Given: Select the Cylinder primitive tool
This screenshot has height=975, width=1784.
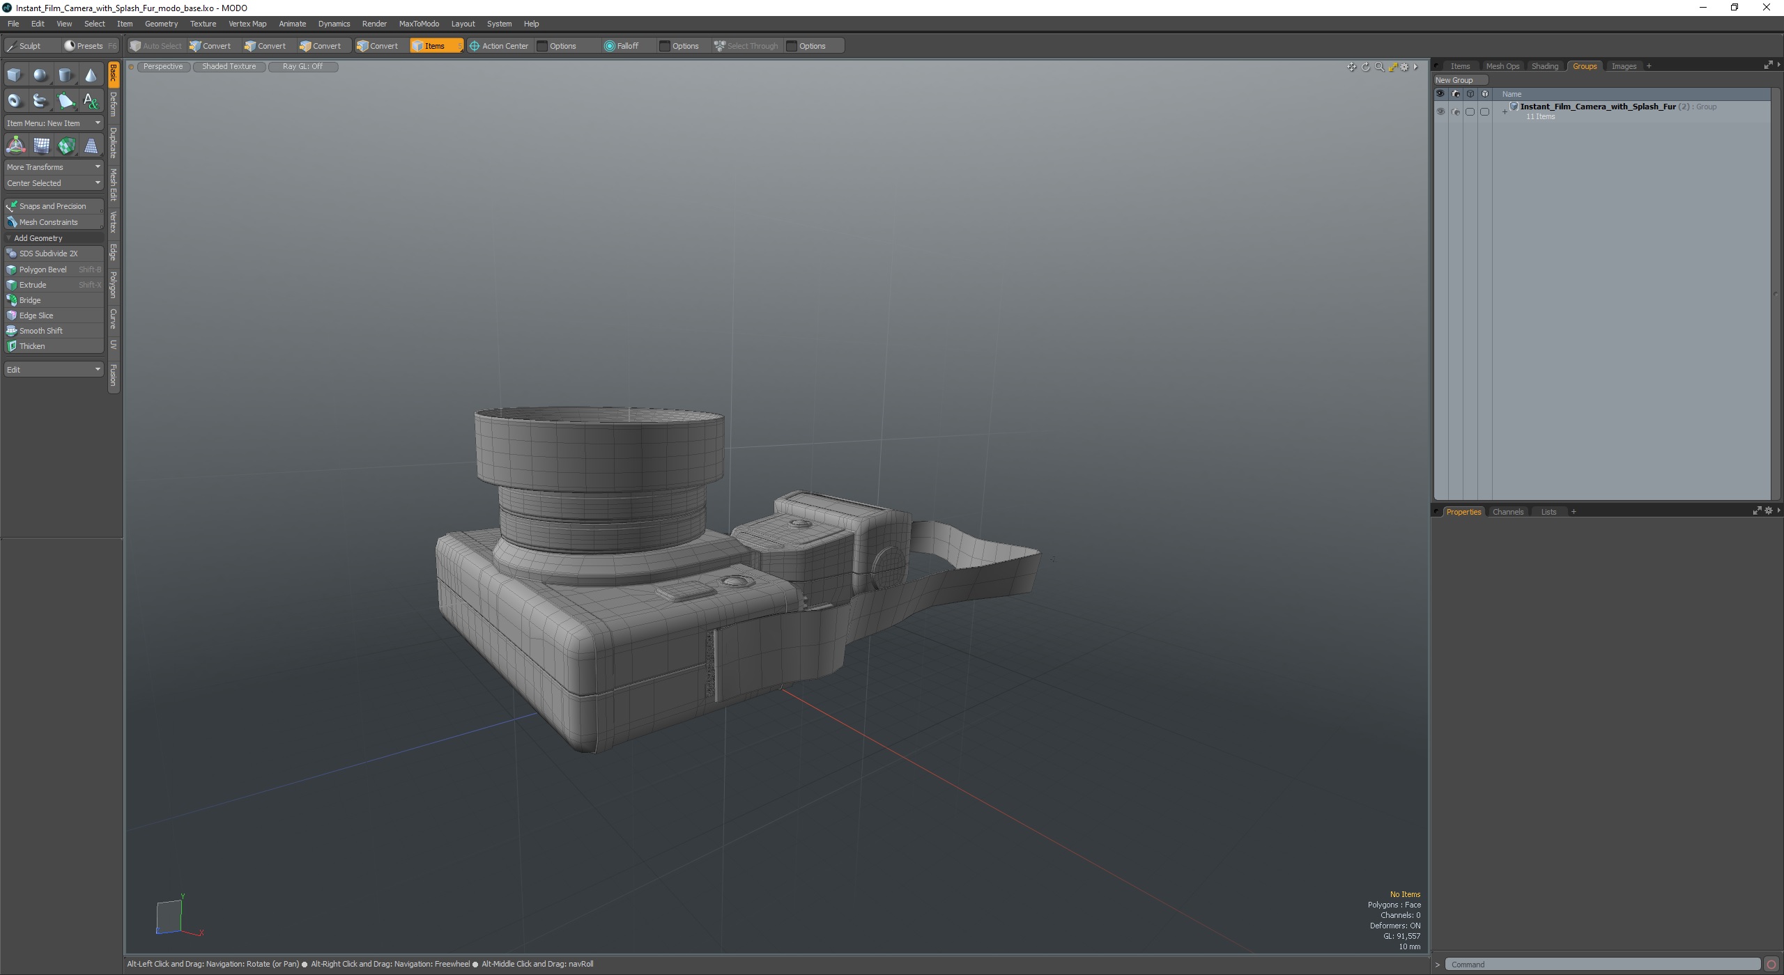Looking at the screenshot, I should [66, 75].
